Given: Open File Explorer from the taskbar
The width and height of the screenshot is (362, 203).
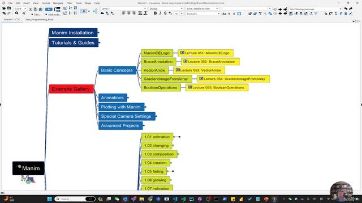Looking at the screenshot, I should pyautogui.click(x=142, y=199).
